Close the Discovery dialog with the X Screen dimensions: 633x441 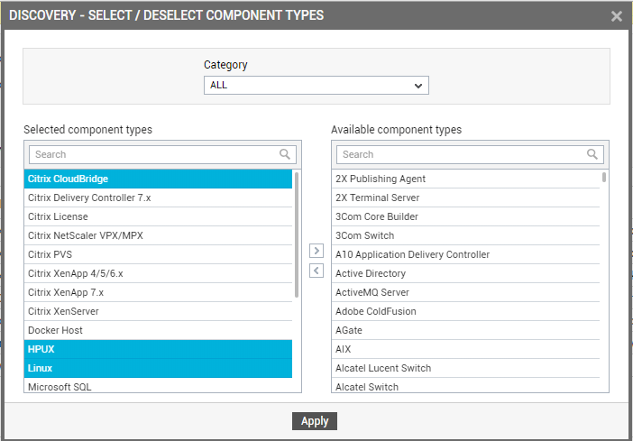click(x=616, y=16)
